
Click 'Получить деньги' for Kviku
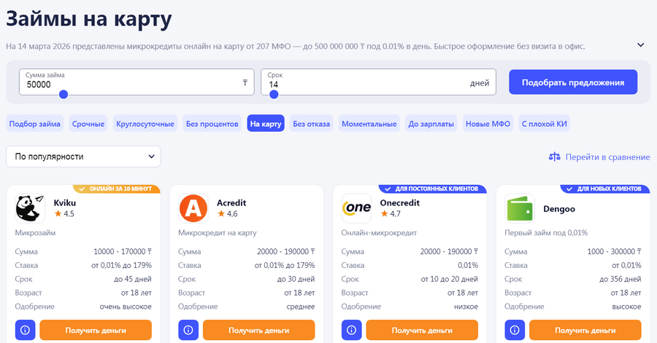click(x=96, y=330)
